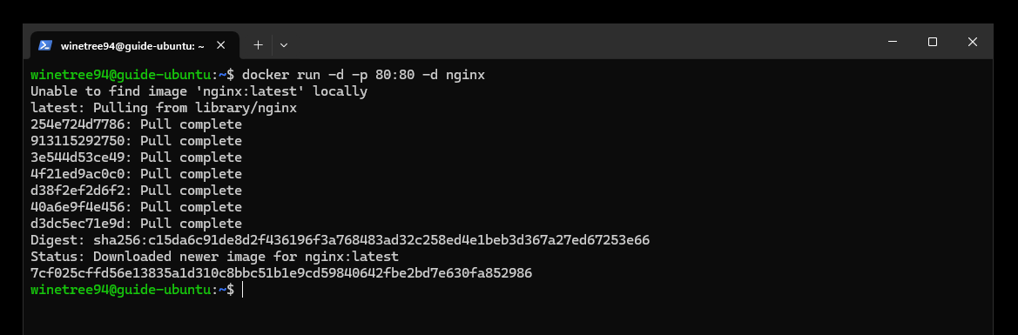Screen dimensions: 1018x335
Task: Click 'Pulling from library/nginx' text
Action: coord(195,108)
